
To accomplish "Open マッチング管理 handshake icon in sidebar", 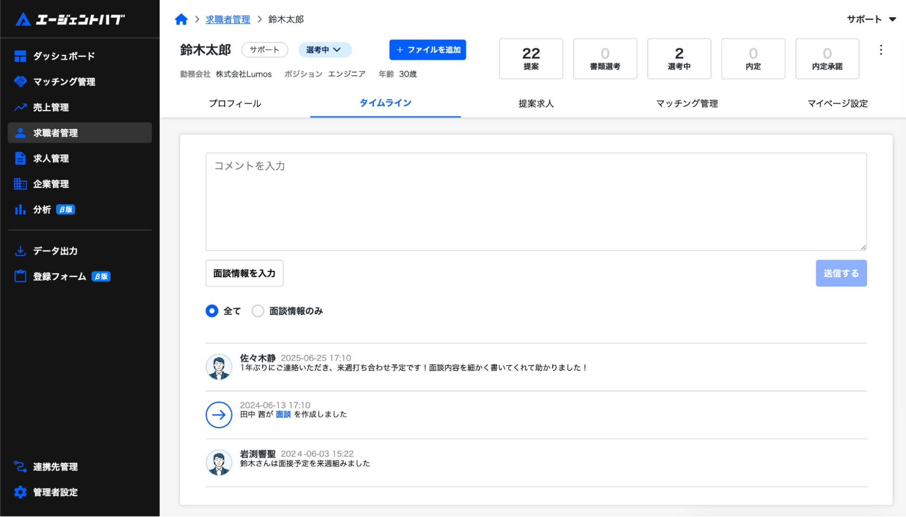I will [x=20, y=82].
